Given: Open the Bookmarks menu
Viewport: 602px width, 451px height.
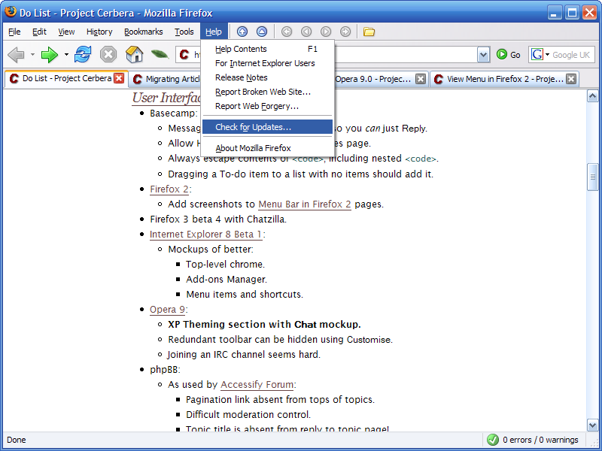Looking at the screenshot, I should pos(144,32).
